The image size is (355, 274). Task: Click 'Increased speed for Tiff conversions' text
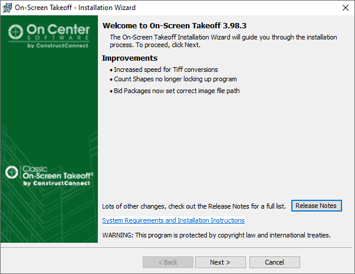tap(166, 70)
